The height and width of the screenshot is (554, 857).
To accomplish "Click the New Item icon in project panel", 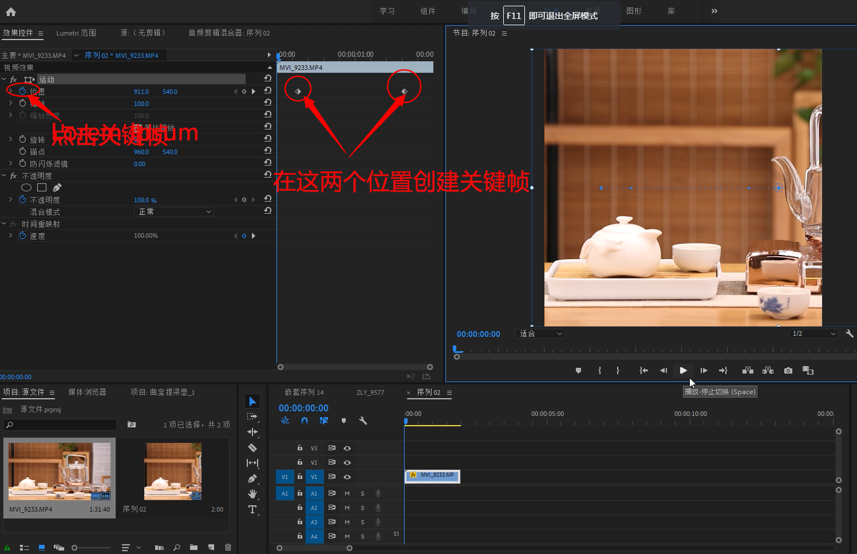I will (211, 548).
